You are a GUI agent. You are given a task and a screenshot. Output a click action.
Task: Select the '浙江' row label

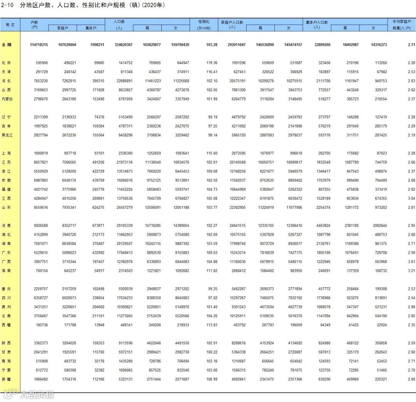[x=7, y=171]
